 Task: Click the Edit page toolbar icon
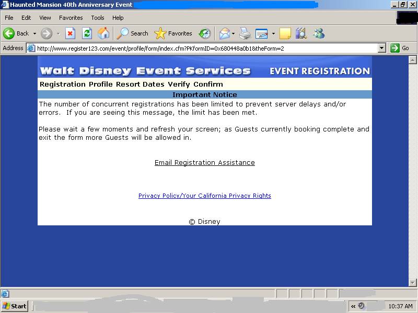[262, 33]
